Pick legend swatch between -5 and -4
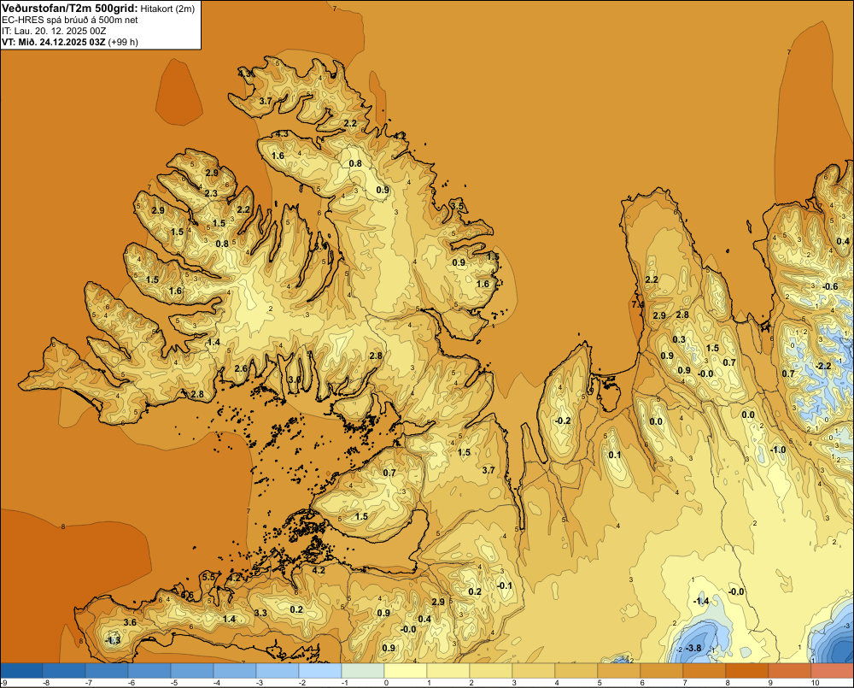Image resolution: width=854 pixels, height=688 pixels. (x=192, y=671)
